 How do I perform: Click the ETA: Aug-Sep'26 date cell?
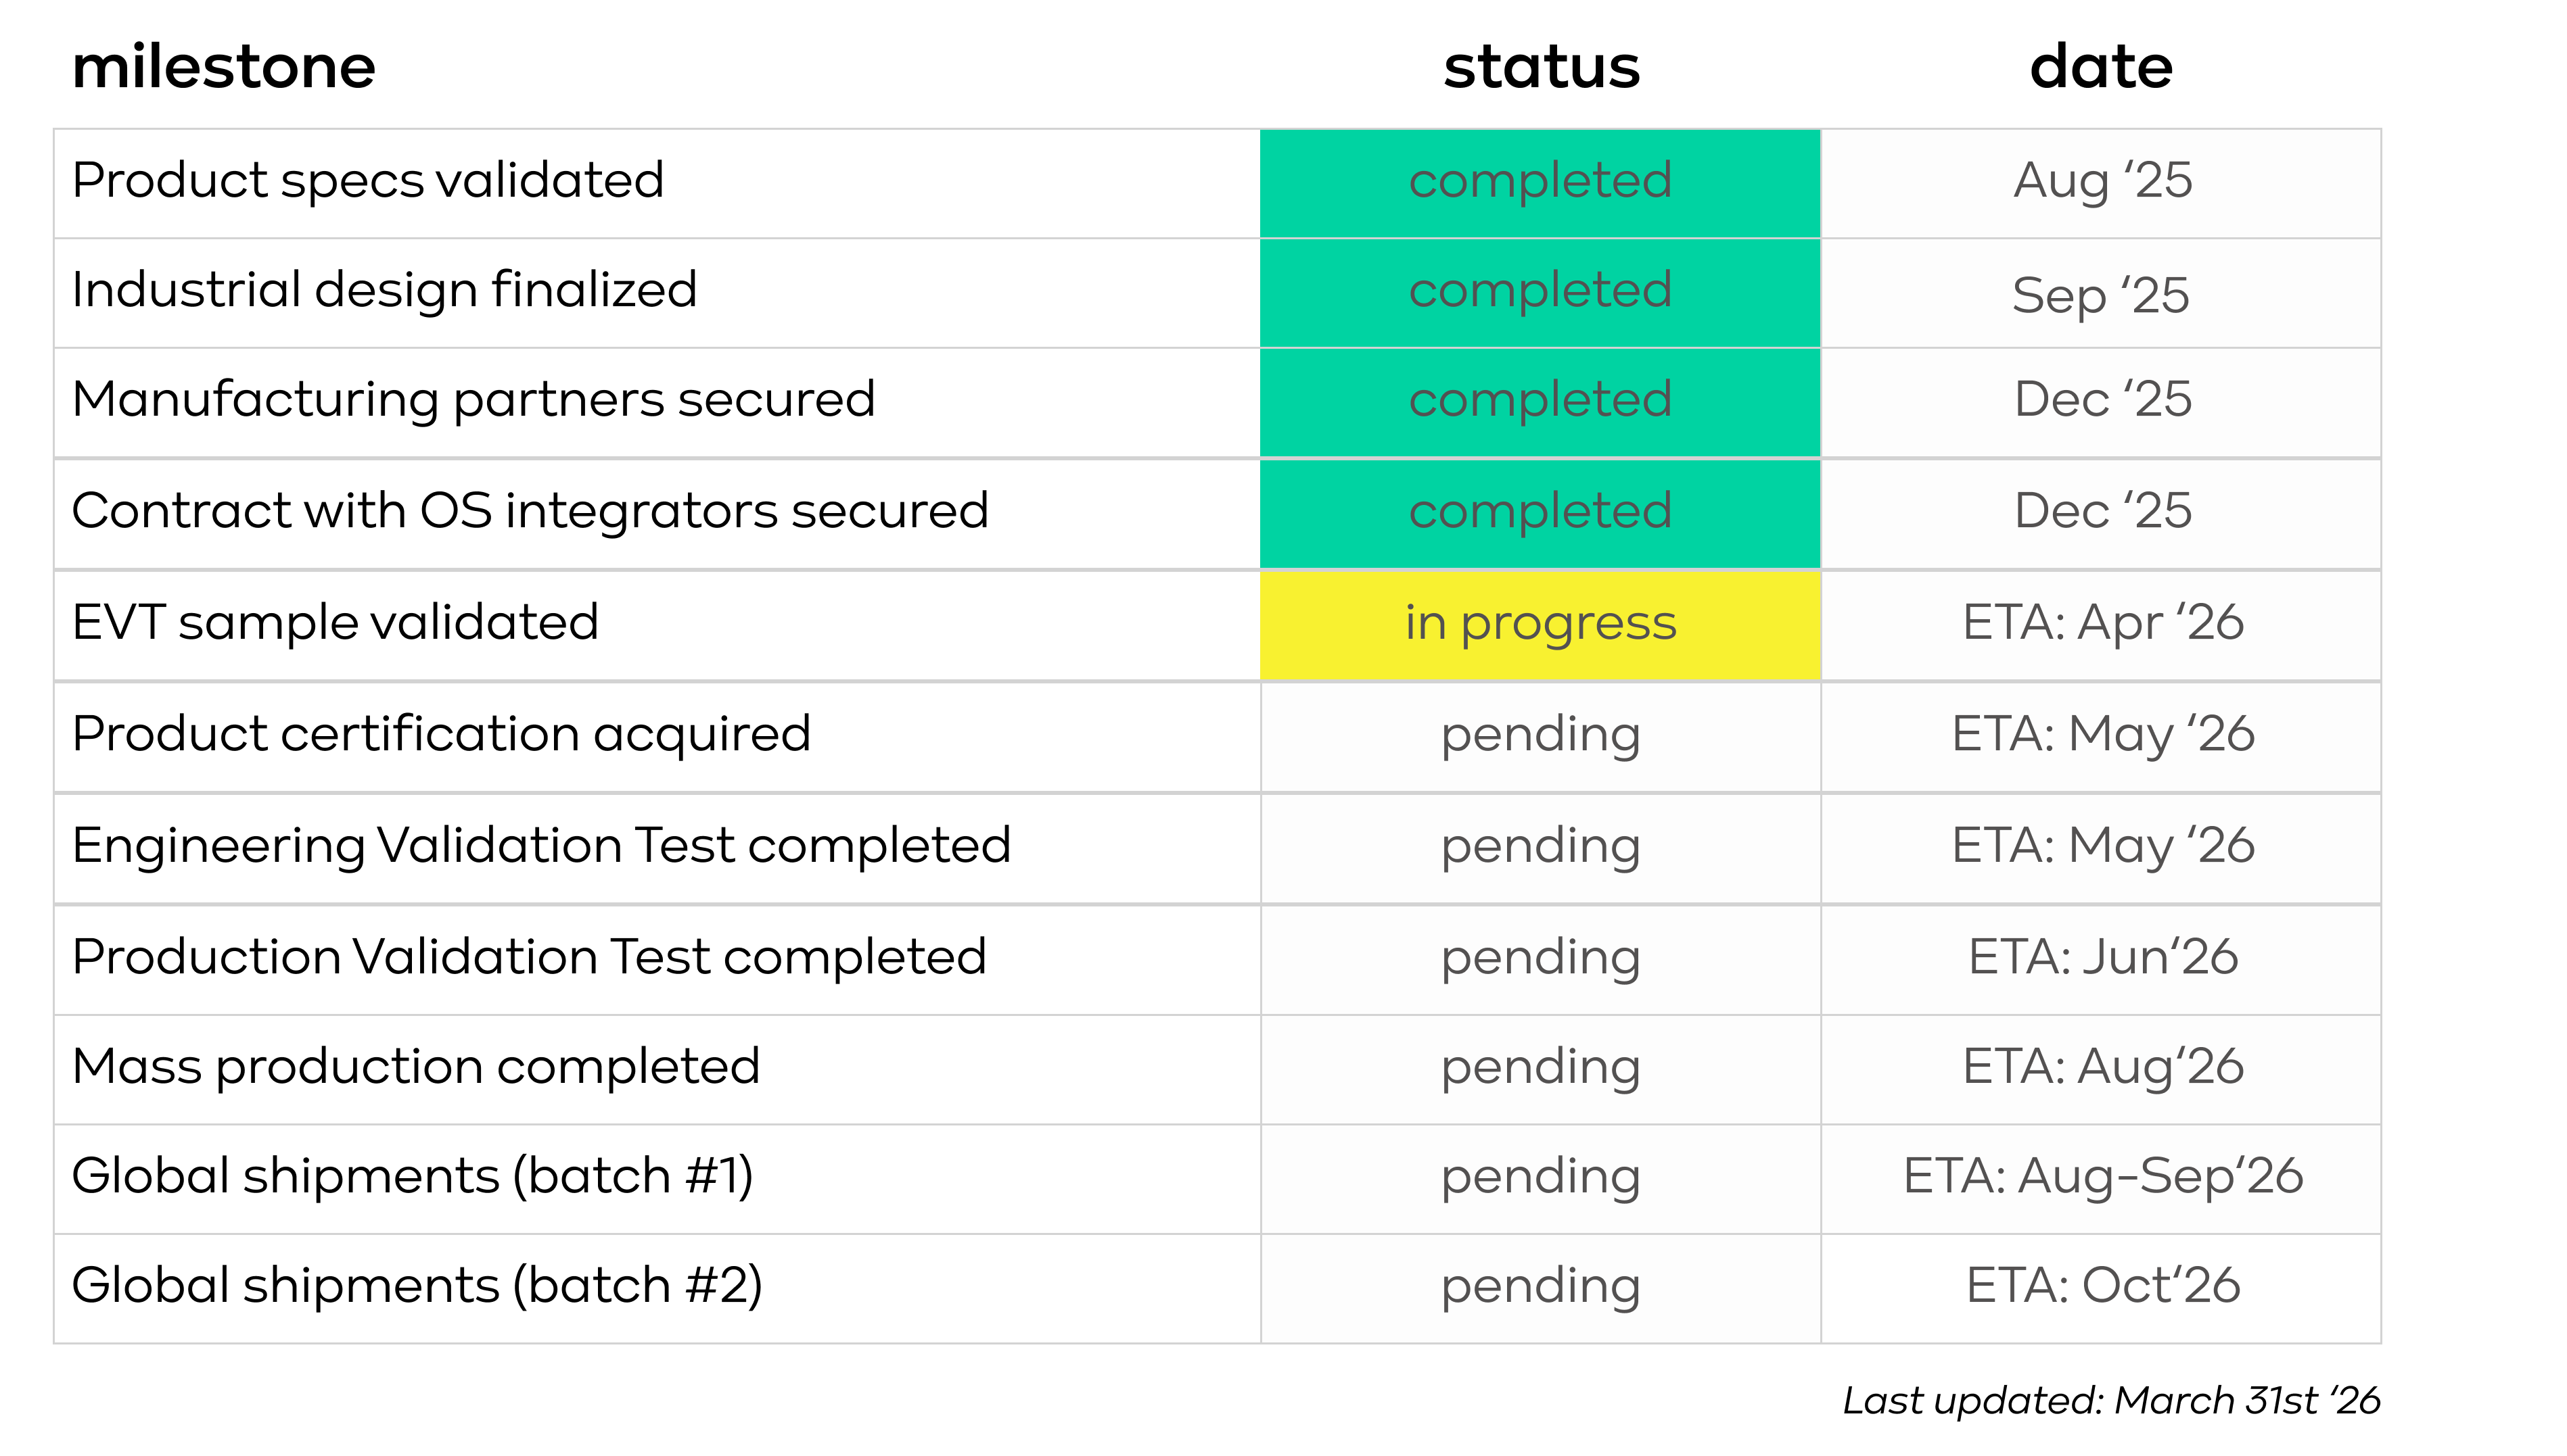[2101, 1179]
